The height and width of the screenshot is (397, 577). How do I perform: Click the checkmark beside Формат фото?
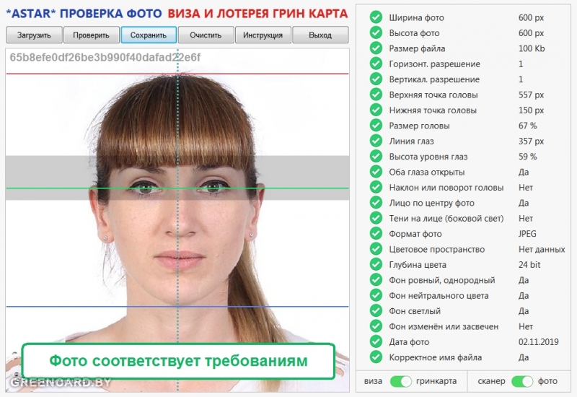coord(376,234)
